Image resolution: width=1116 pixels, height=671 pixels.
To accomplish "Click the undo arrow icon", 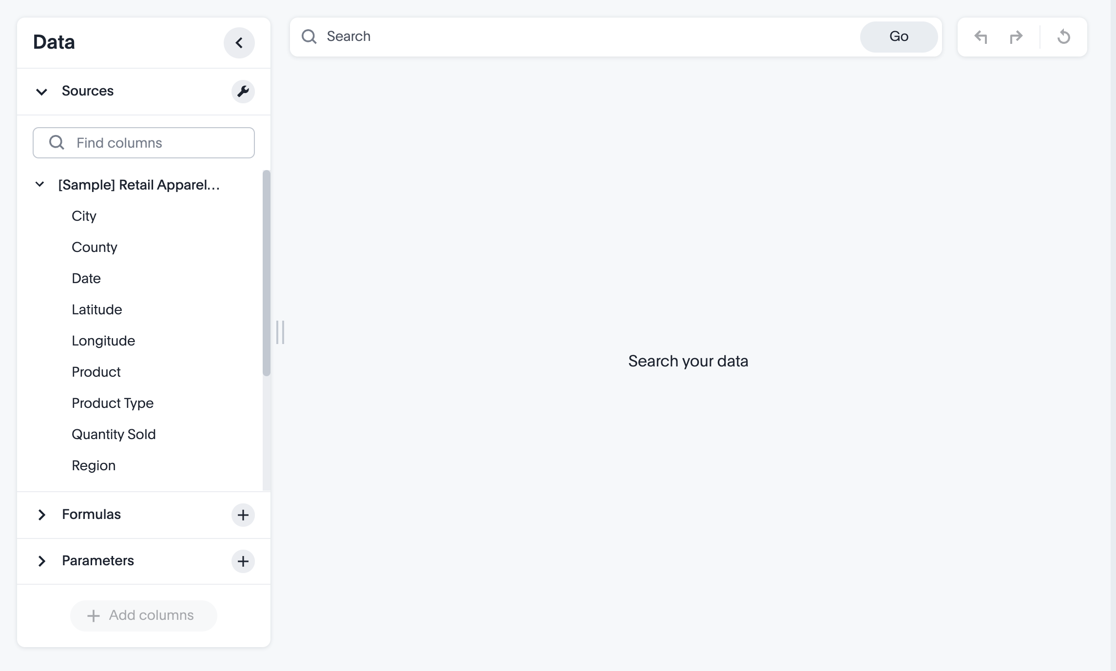I will tap(981, 37).
